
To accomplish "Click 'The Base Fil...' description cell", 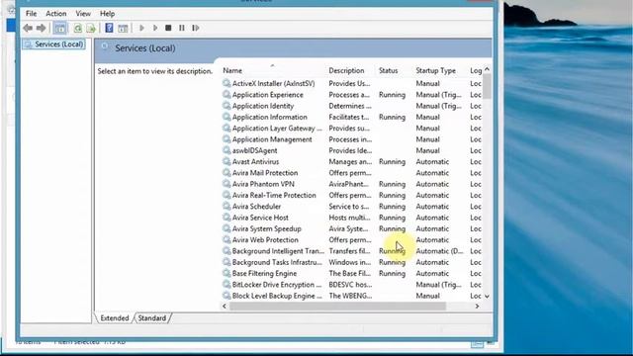I will pos(349,273).
